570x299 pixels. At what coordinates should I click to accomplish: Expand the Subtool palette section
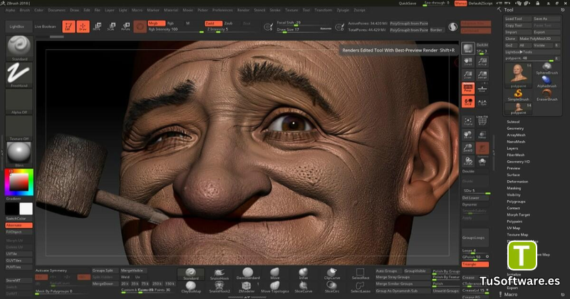(x=513, y=122)
